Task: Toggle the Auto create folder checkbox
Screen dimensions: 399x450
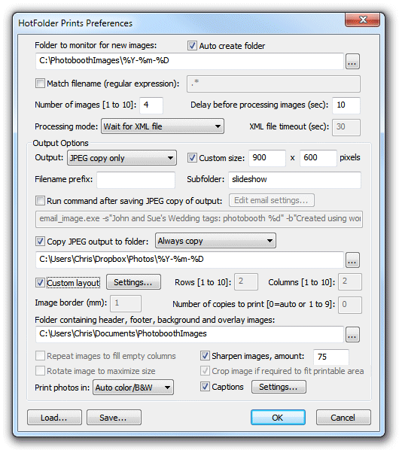Action: [192, 46]
